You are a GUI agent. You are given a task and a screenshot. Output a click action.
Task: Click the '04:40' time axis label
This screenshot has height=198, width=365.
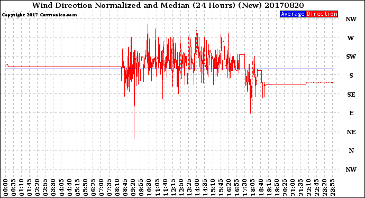(x=69, y=187)
